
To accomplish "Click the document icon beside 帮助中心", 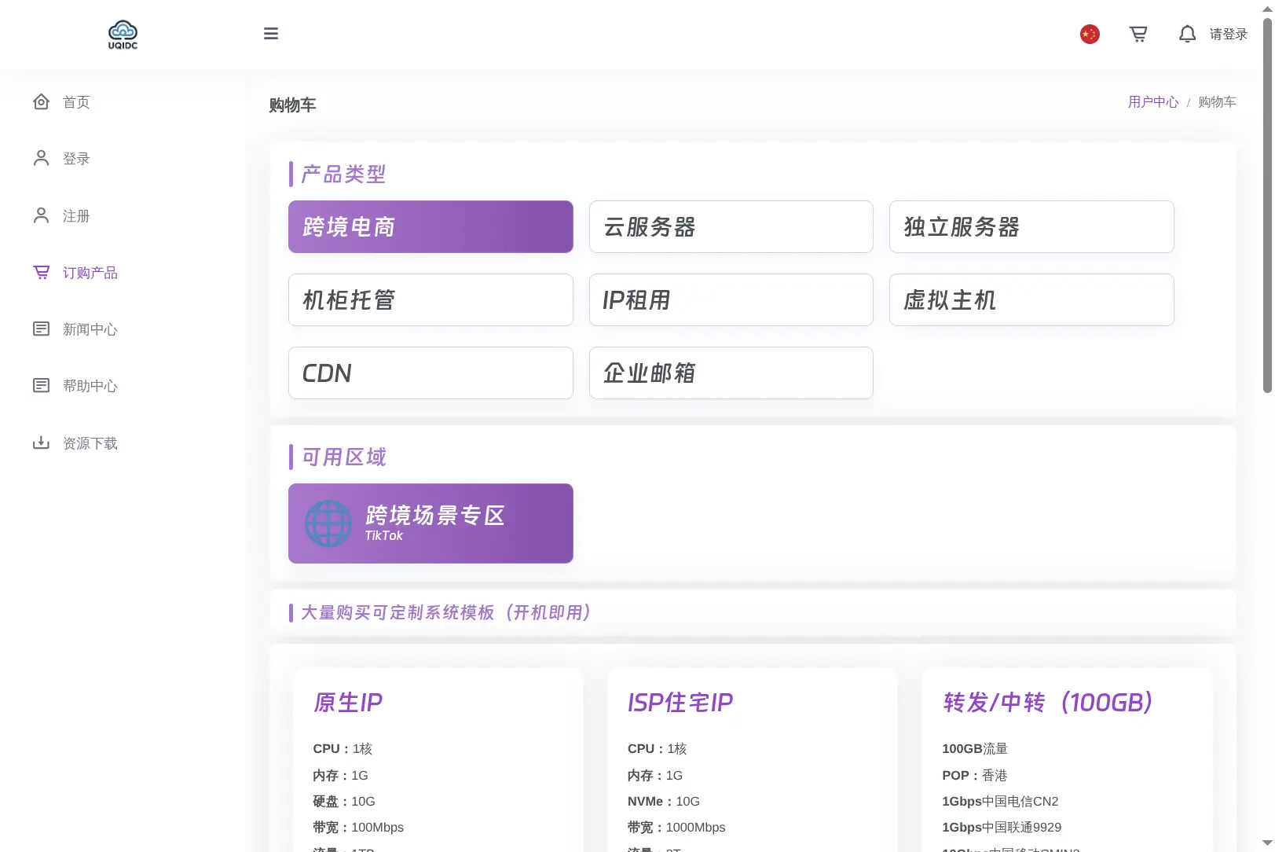I will tap(42, 385).
